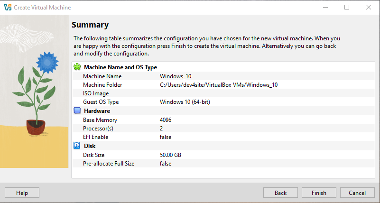Select the Machine Folder path row
The height and width of the screenshot is (203, 380).
[218, 85]
